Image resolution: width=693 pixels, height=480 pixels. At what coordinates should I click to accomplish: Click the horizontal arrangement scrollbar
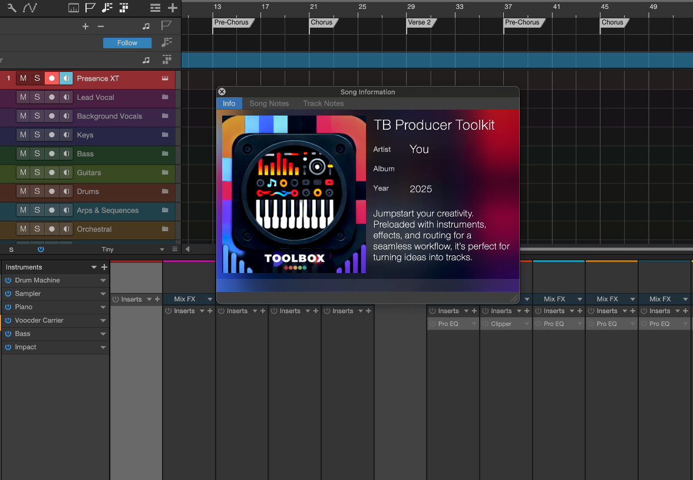click(x=606, y=249)
